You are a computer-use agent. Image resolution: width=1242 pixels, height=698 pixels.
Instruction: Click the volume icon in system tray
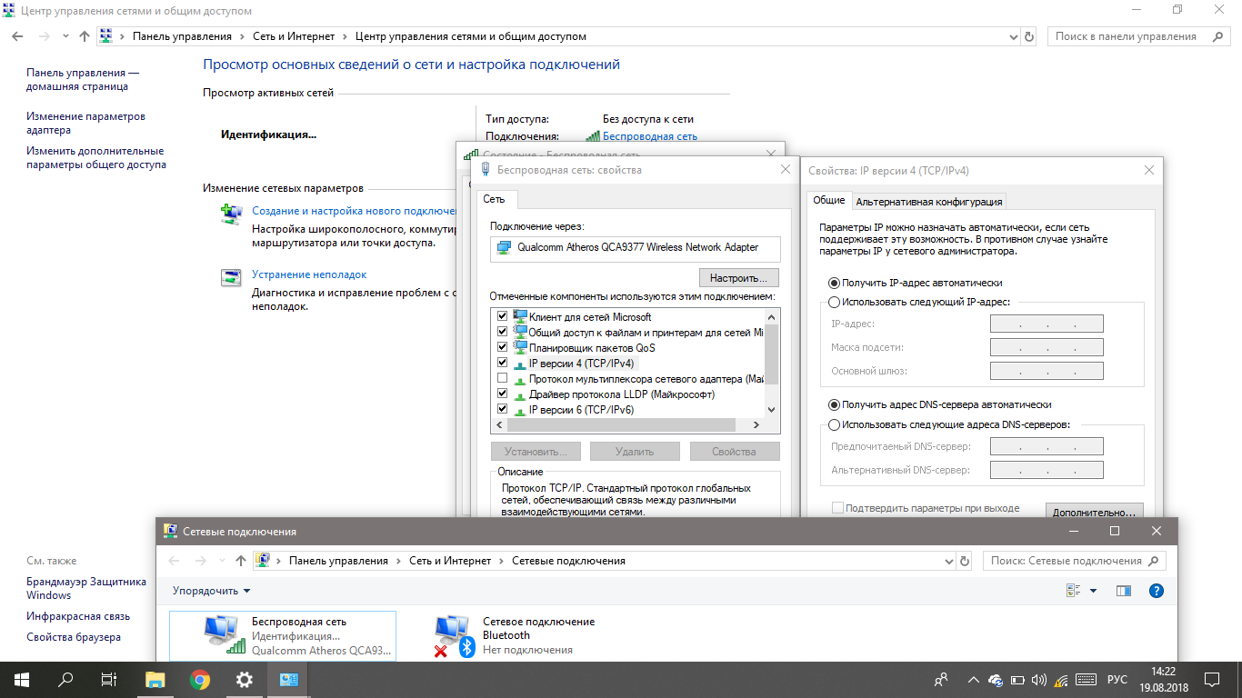pyautogui.click(x=1037, y=680)
